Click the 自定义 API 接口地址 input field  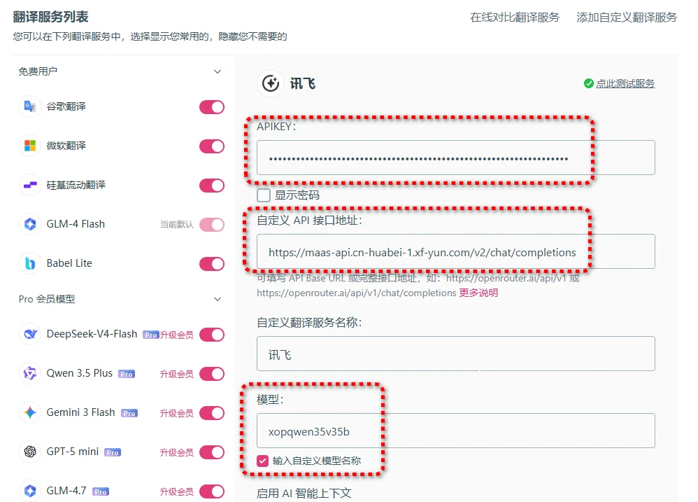(456, 251)
